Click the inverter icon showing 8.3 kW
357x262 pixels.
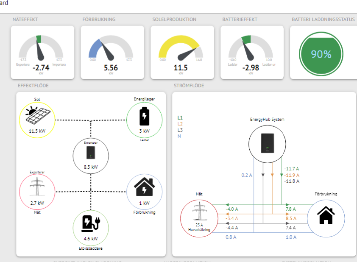point(91,153)
